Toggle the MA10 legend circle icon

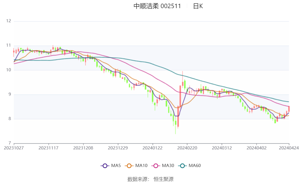pos(129,166)
